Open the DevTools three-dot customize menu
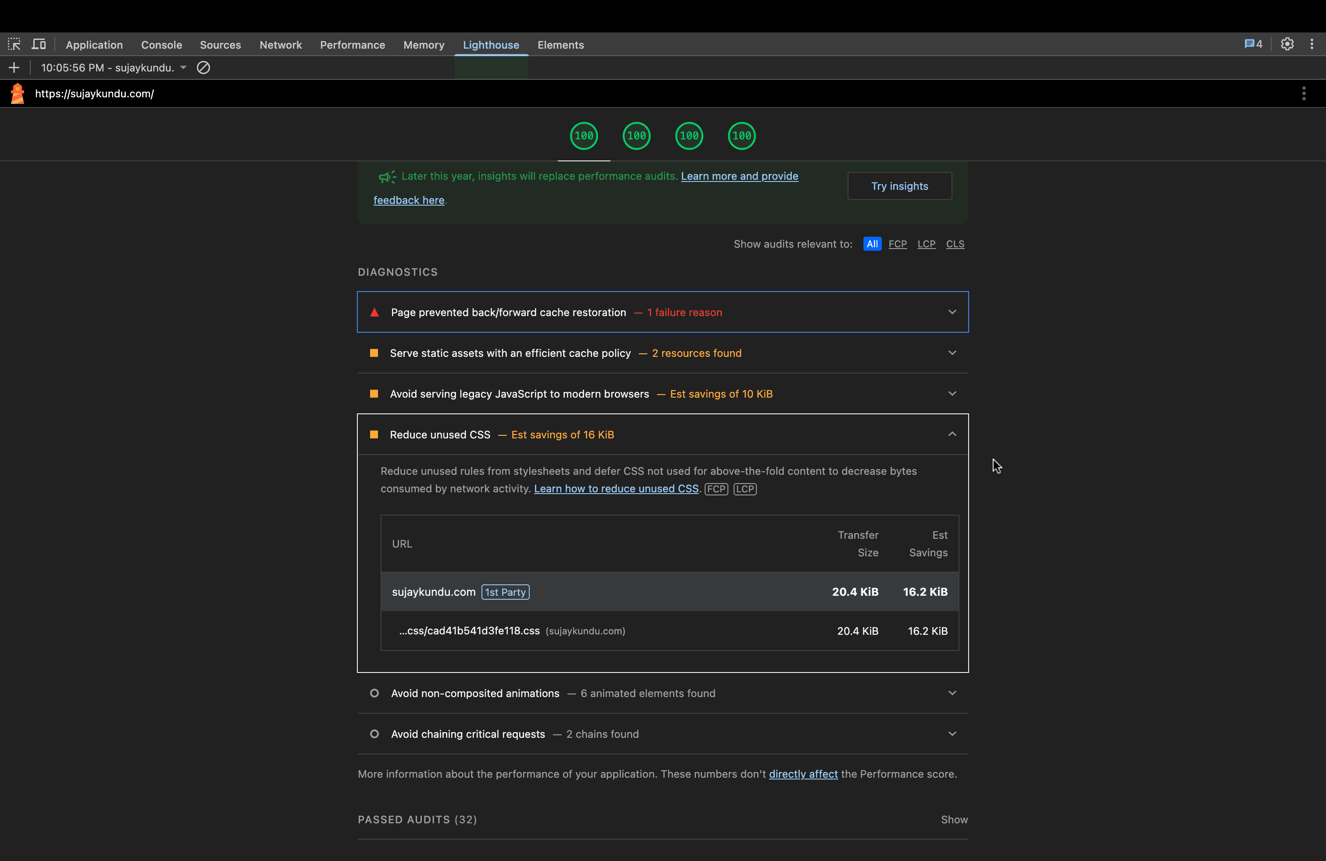The width and height of the screenshot is (1326, 861). (x=1312, y=45)
